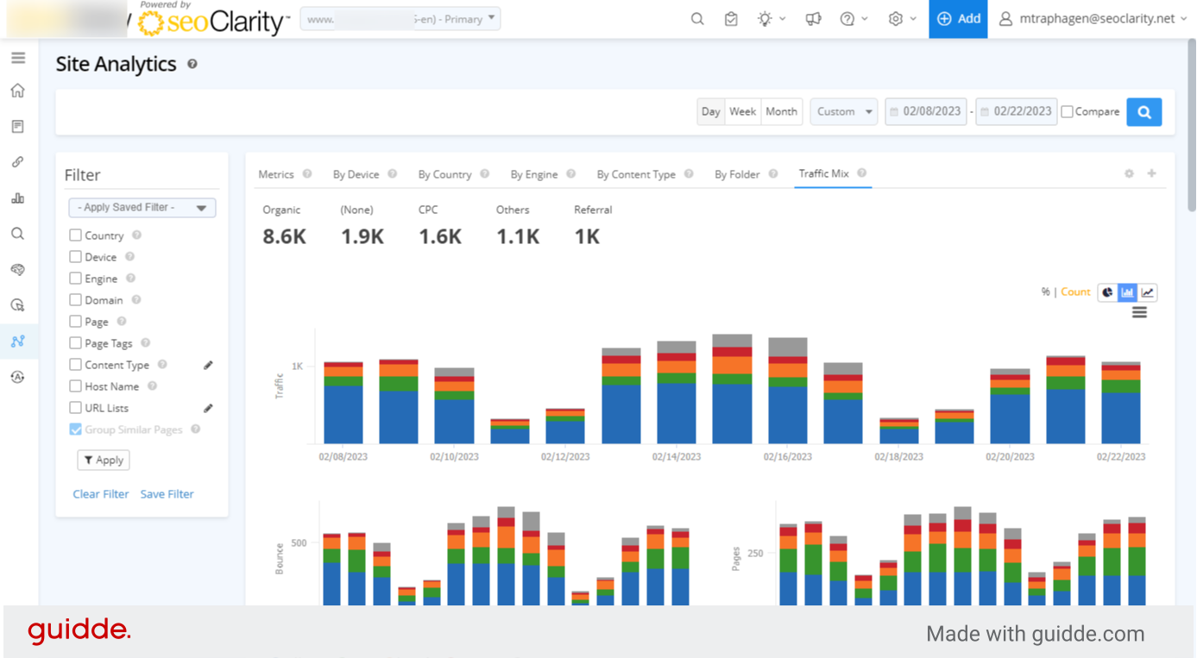Open the chart hamburger menu icon

(1139, 312)
